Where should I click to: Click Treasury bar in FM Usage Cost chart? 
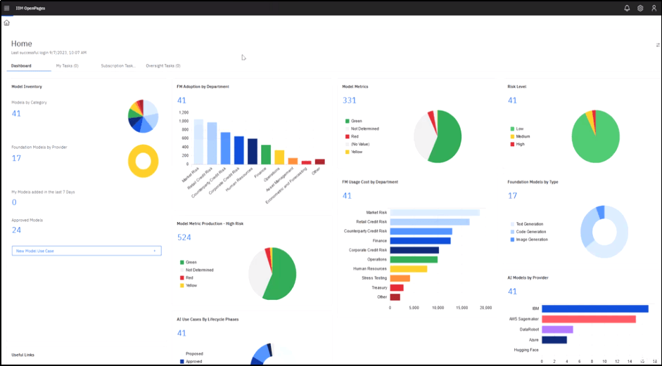tap(397, 287)
